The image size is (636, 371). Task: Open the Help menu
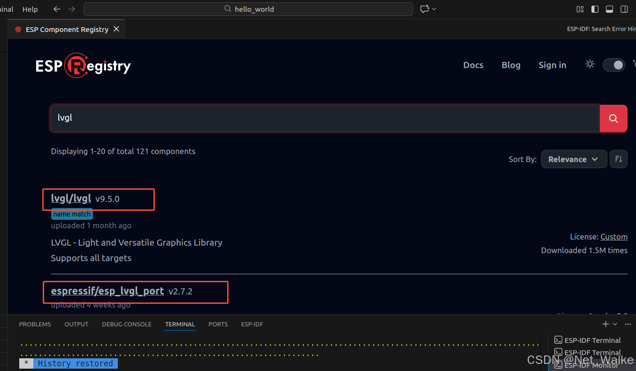tap(30, 9)
